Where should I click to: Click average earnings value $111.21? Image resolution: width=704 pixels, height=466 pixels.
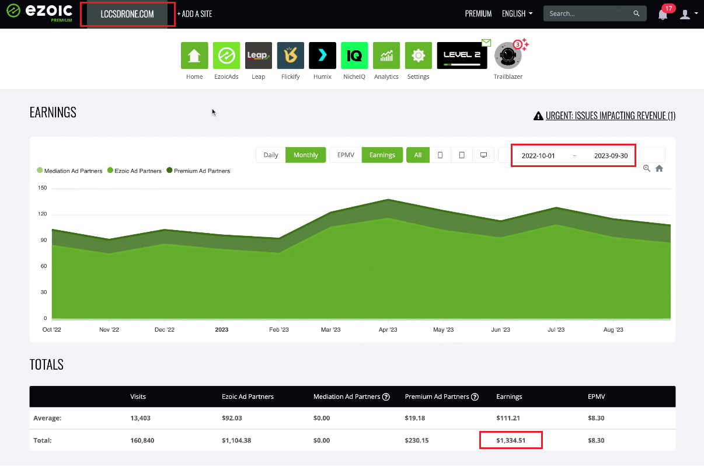pos(508,418)
